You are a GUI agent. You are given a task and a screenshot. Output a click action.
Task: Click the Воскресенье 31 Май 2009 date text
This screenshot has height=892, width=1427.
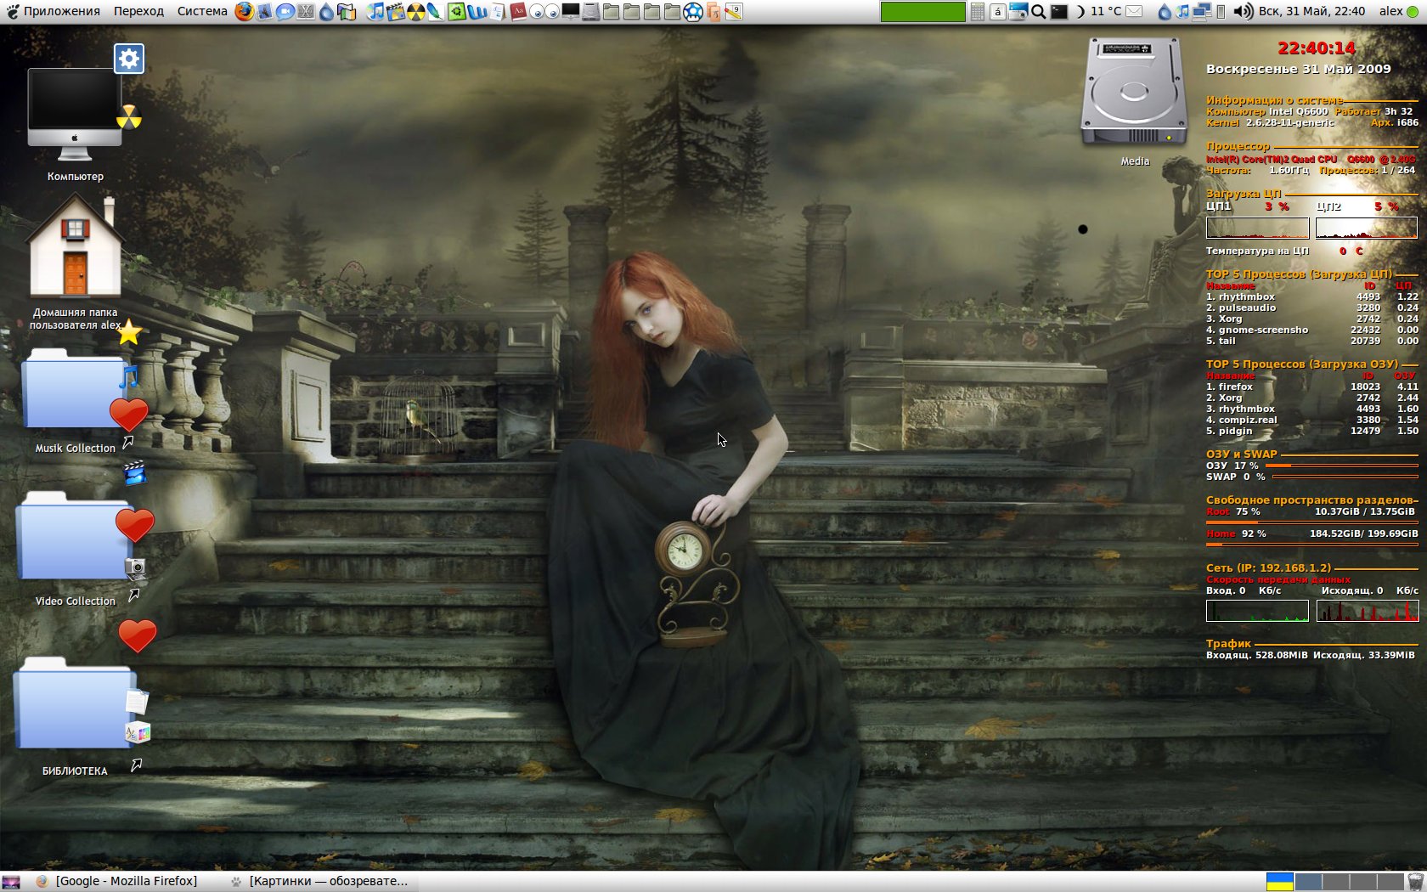[x=1299, y=69]
